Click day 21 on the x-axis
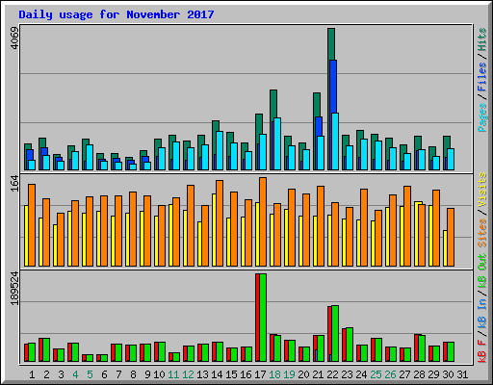 (318, 374)
